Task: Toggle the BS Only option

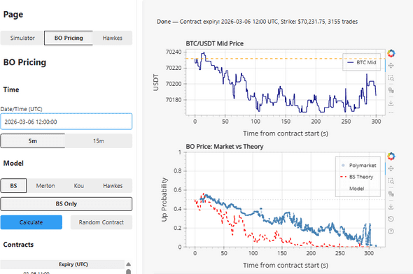Action: tap(66, 204)
